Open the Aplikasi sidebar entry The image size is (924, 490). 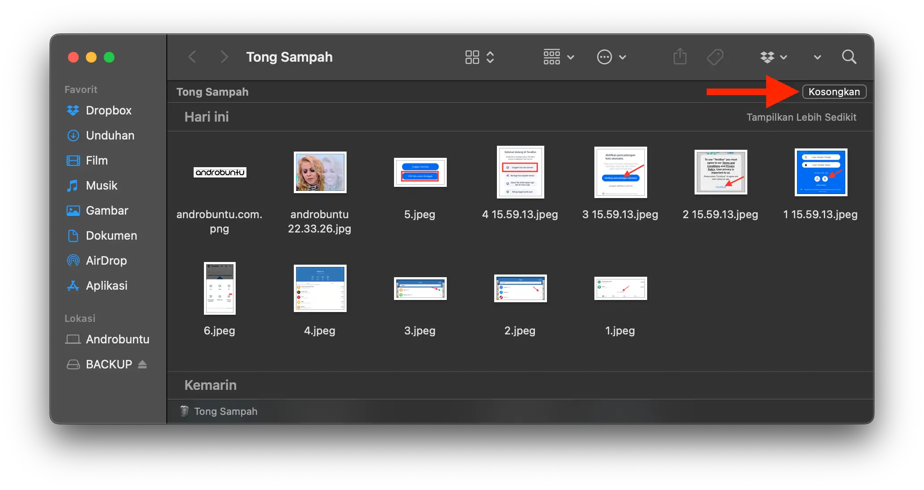click(106, 285)
